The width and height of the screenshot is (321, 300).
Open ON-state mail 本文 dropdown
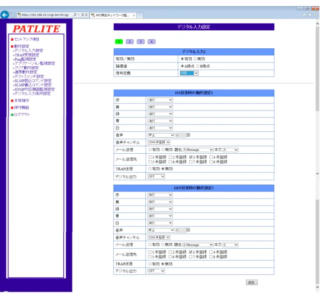tap(230, 150)
